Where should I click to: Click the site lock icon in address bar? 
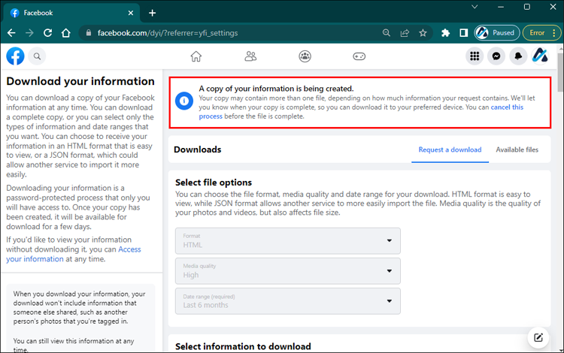click(89, 33)
